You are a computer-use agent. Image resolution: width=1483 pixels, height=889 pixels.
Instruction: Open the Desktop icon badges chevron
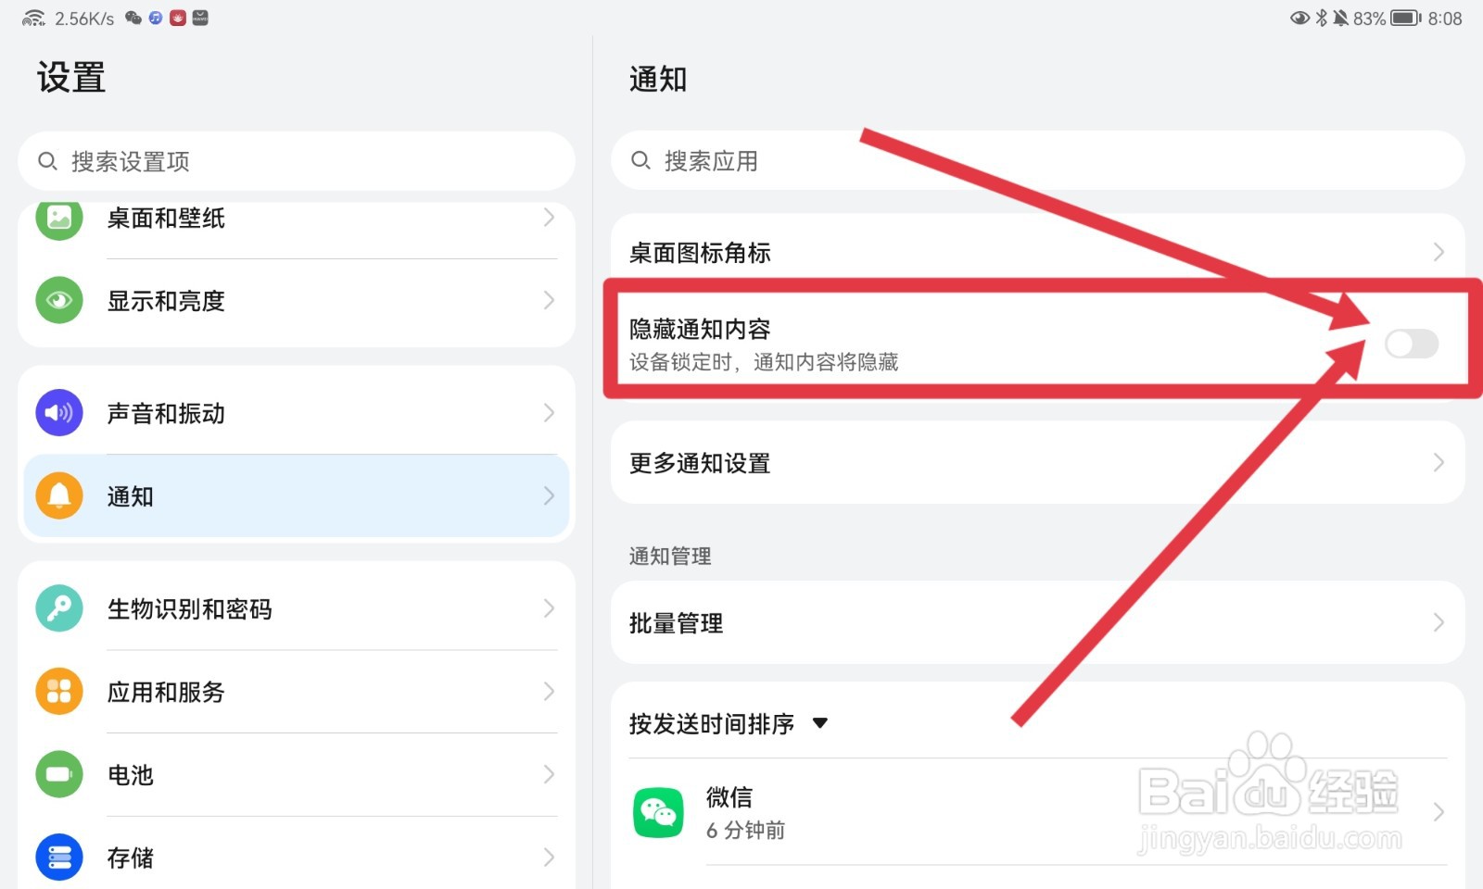[1439, 252]
